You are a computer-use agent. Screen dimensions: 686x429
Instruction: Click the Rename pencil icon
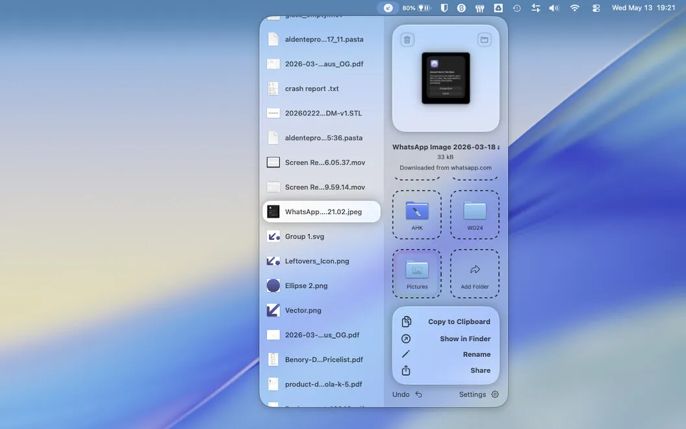click(406, 354)
